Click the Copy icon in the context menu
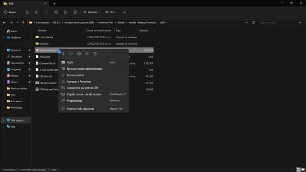The height and width of the screenshot is (172, 306). [x=71, y=54]
